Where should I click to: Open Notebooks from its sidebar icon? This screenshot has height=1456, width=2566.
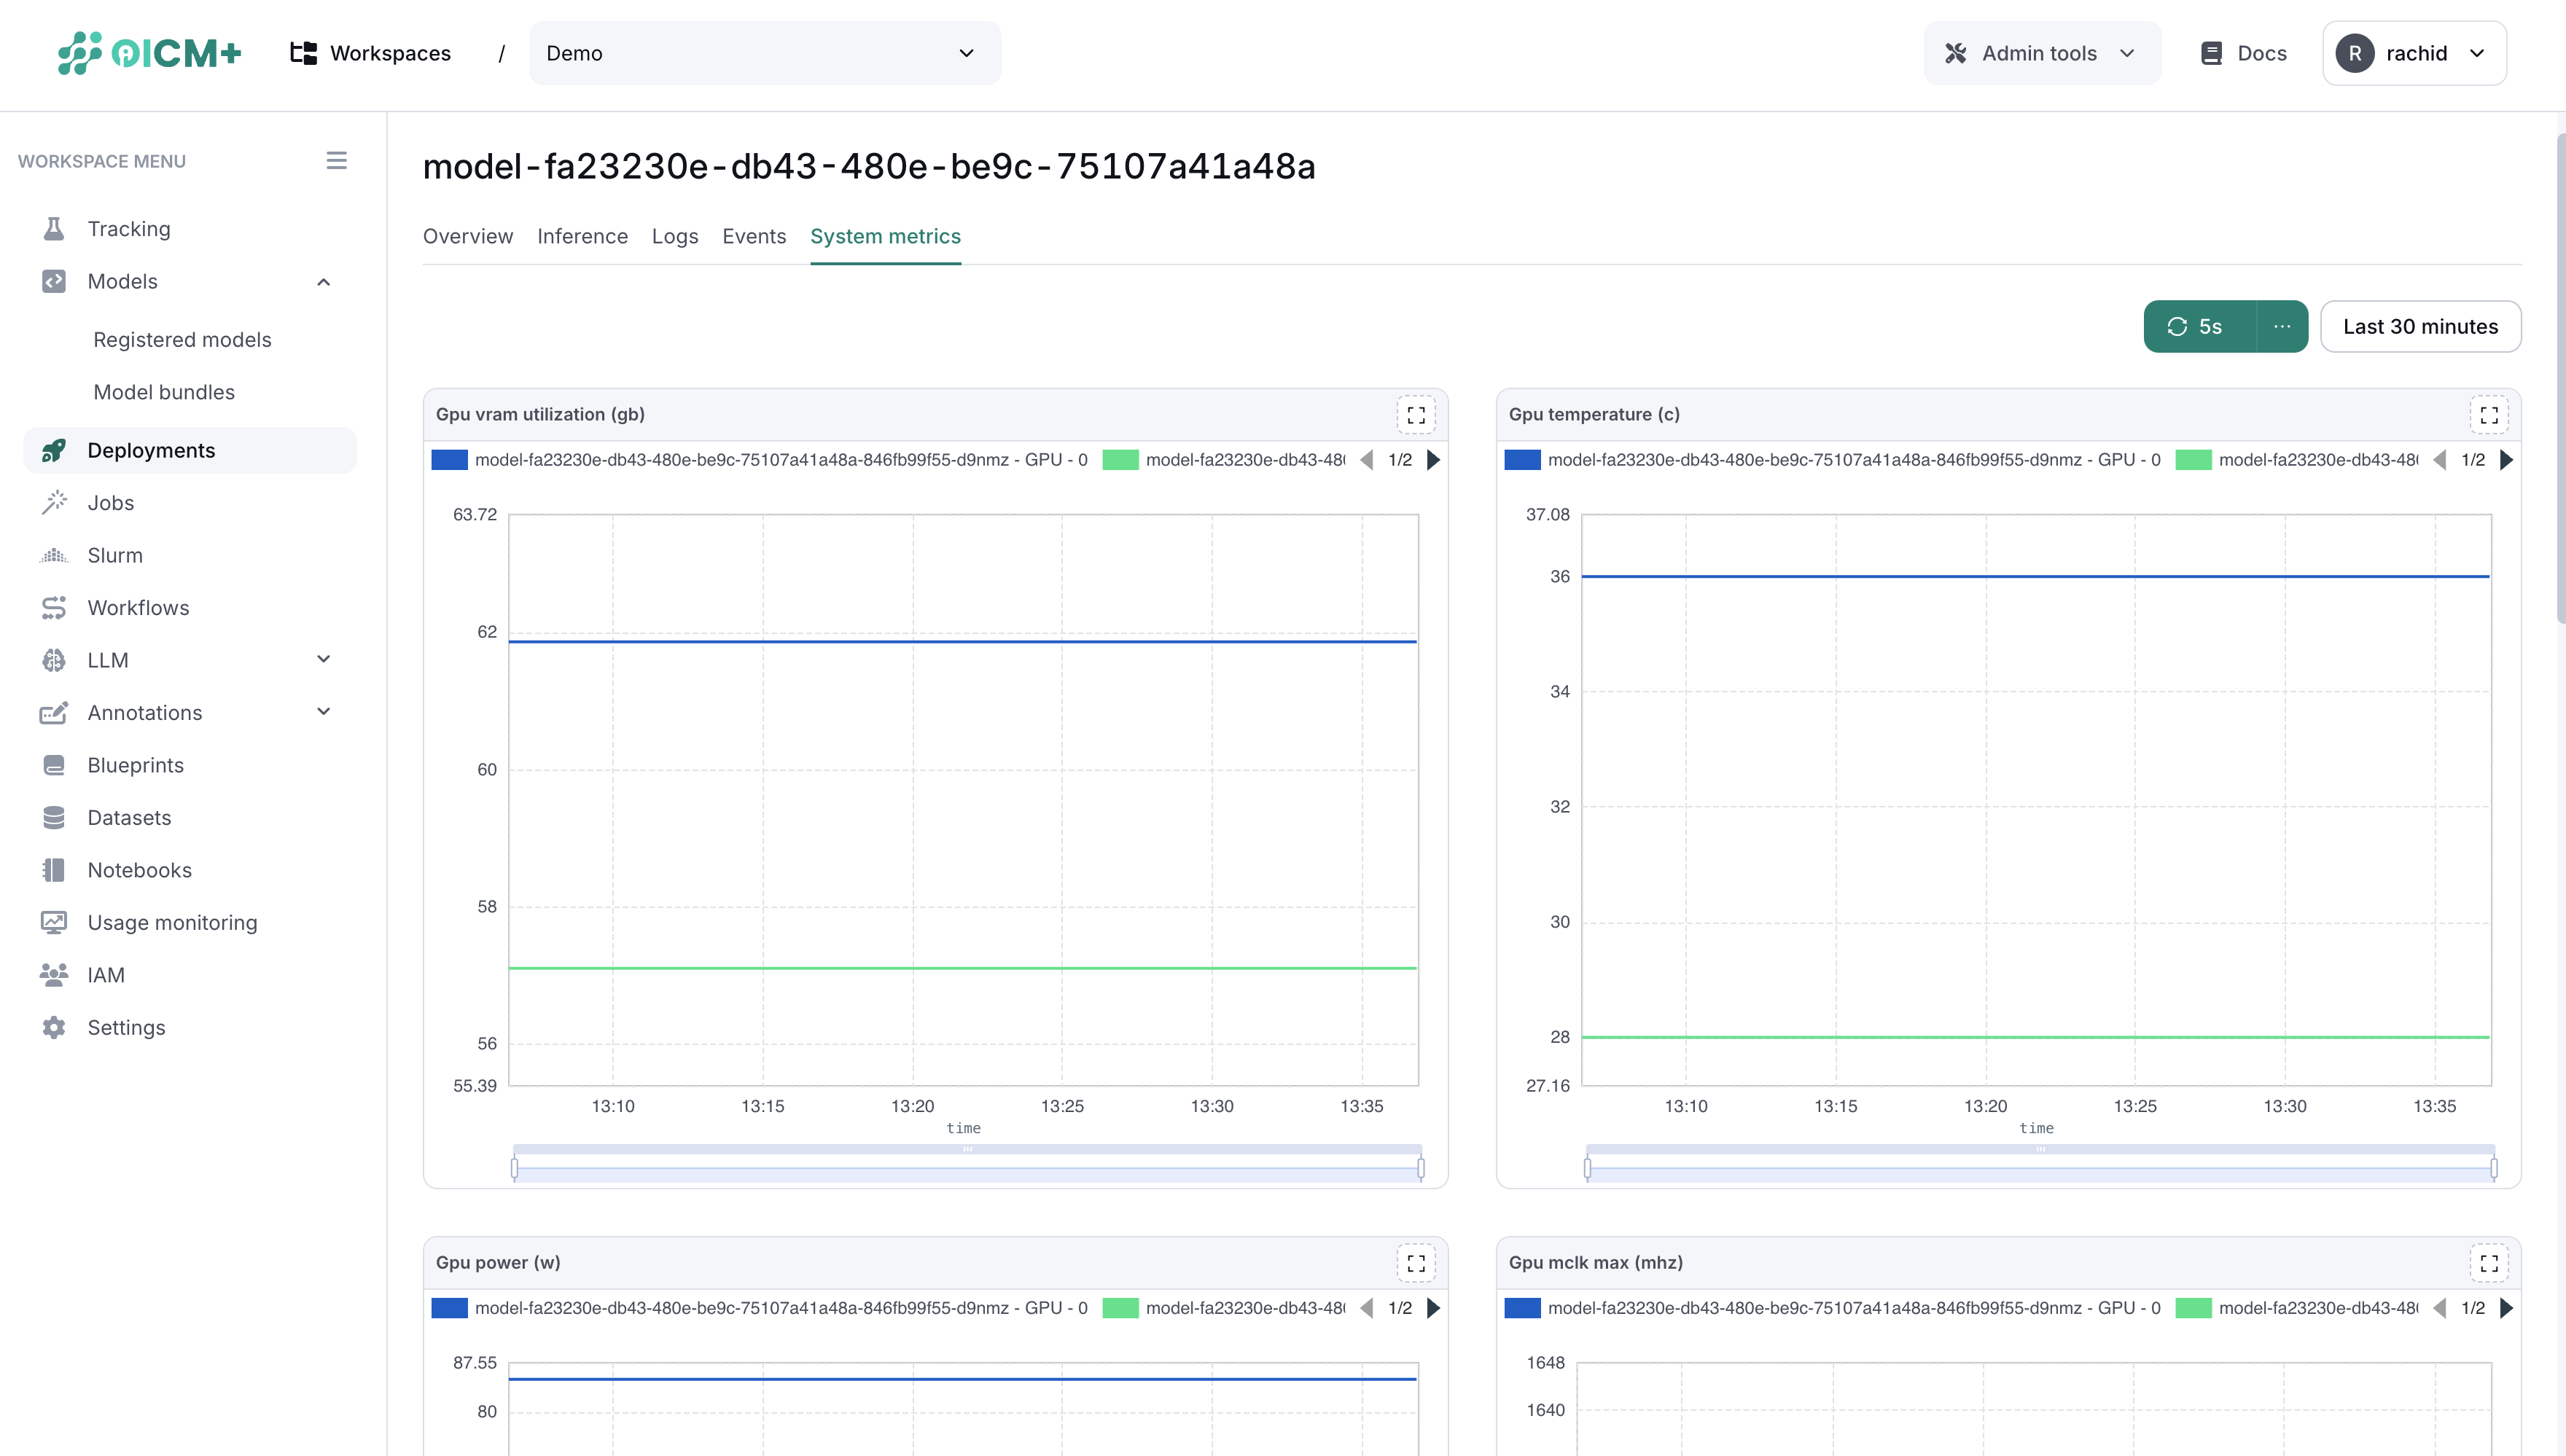point(55,870)
